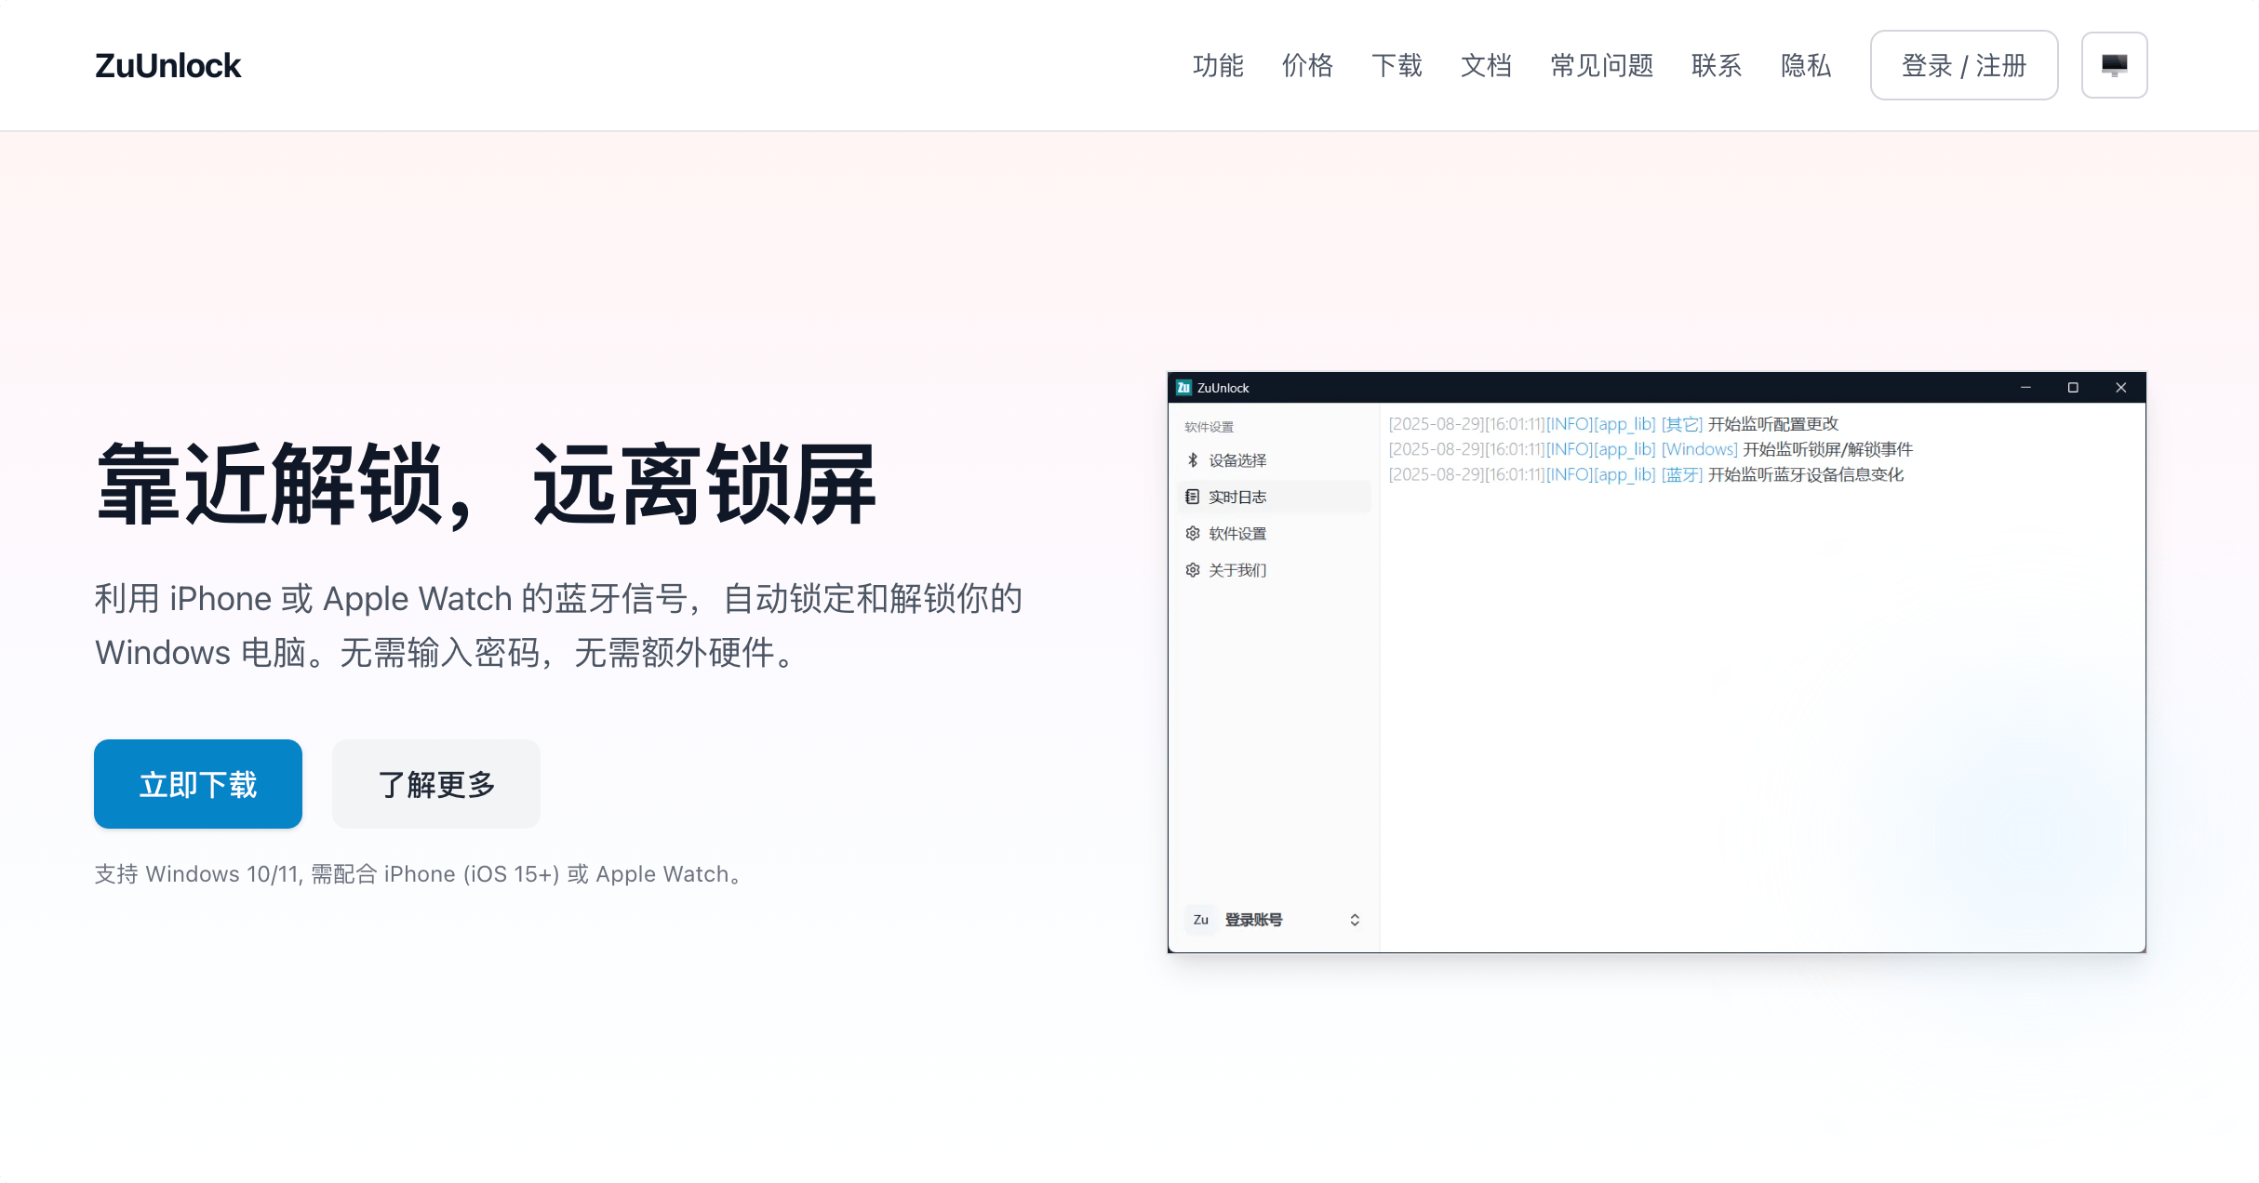2259x1183 pixels.
Task: Click the 了解更多 button
Action: 435,783
